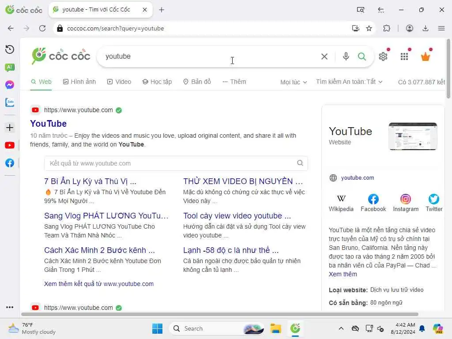The height and width of the screenshot is (339, 452).
Task: Open search settings gear icon
Action: (x=383, y=56)
